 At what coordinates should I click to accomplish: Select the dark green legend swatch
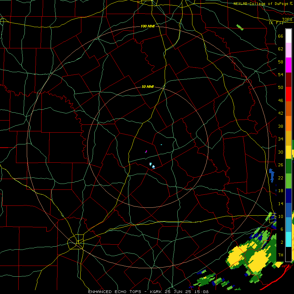[288, 166]
